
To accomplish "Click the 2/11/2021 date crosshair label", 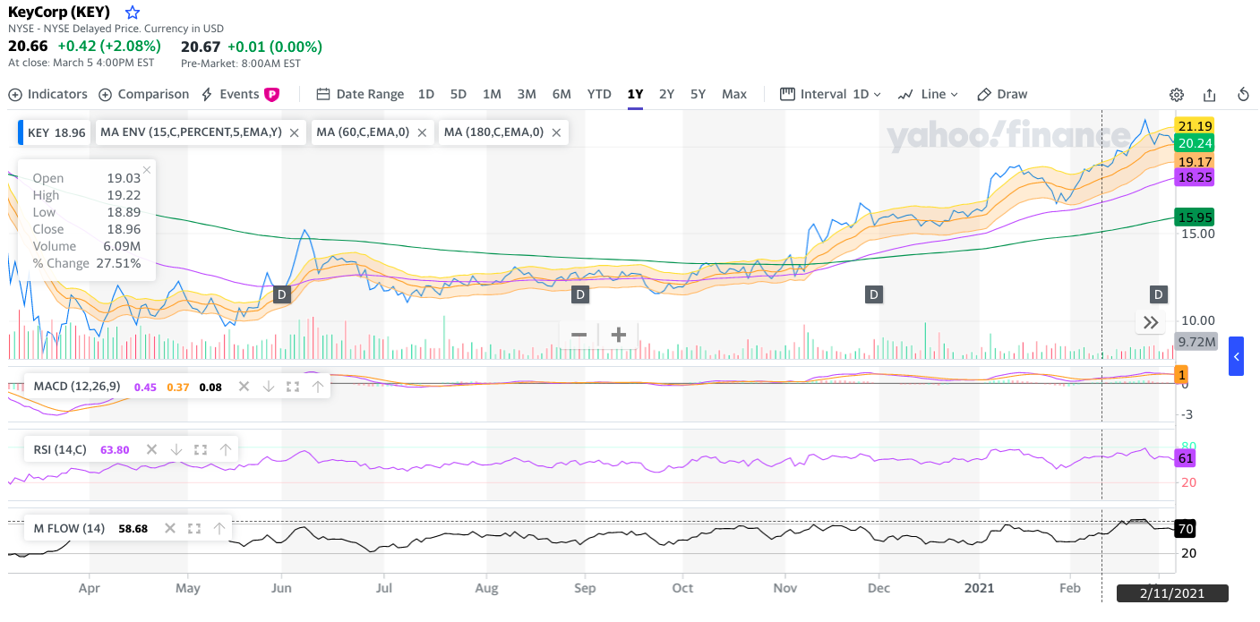I will point(1172,593).
